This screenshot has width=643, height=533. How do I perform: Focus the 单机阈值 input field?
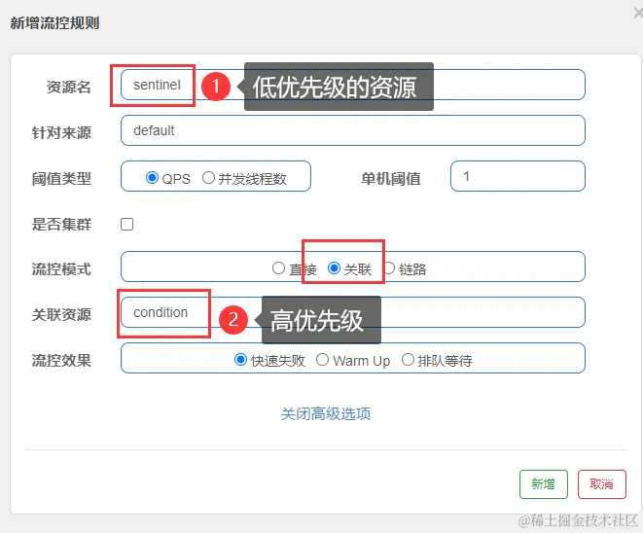coord(518,176)
